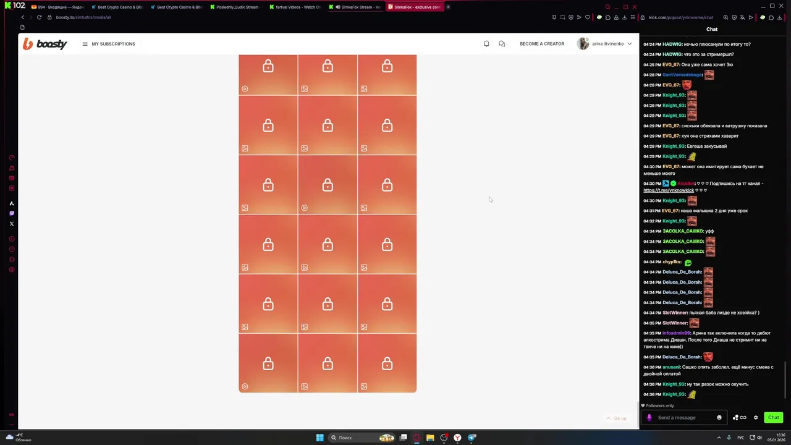Open the bottom-left locked video tile
This screenshot has height=445, width=791.
click(268, 363)
